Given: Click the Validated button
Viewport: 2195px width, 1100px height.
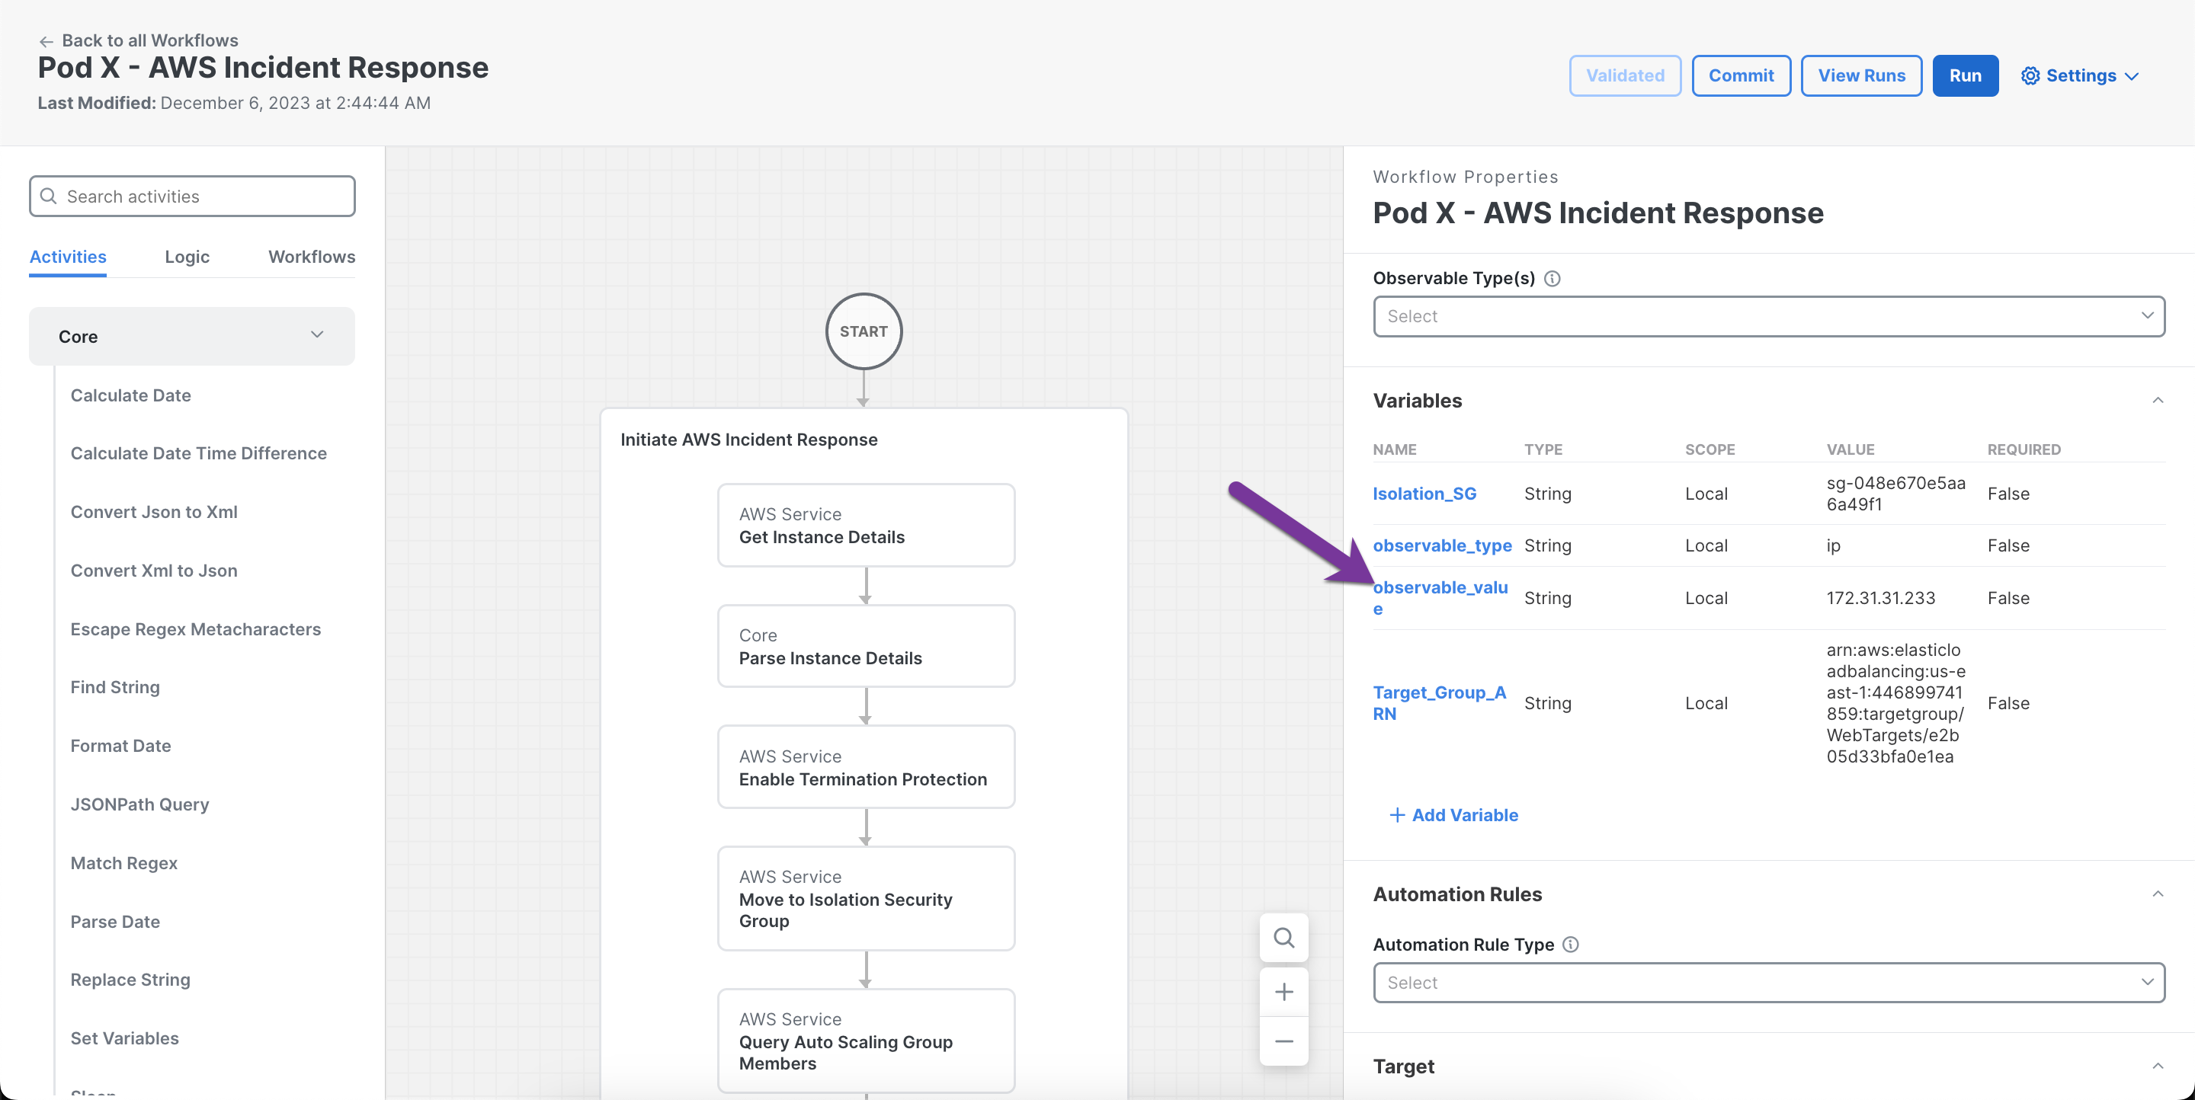Looking at the screenshot, I should pos(1625,75).
